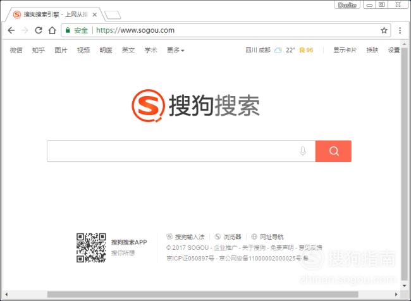This screenshot has width=411, height=301.
Task: Click the horizontal scrollbar right arrow
Action: 396,294
